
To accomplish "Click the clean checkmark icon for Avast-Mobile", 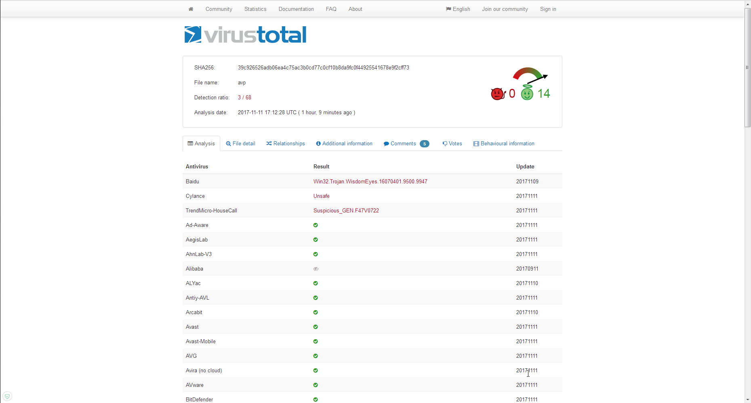I will pyautogui.click(x=316, y=342).
